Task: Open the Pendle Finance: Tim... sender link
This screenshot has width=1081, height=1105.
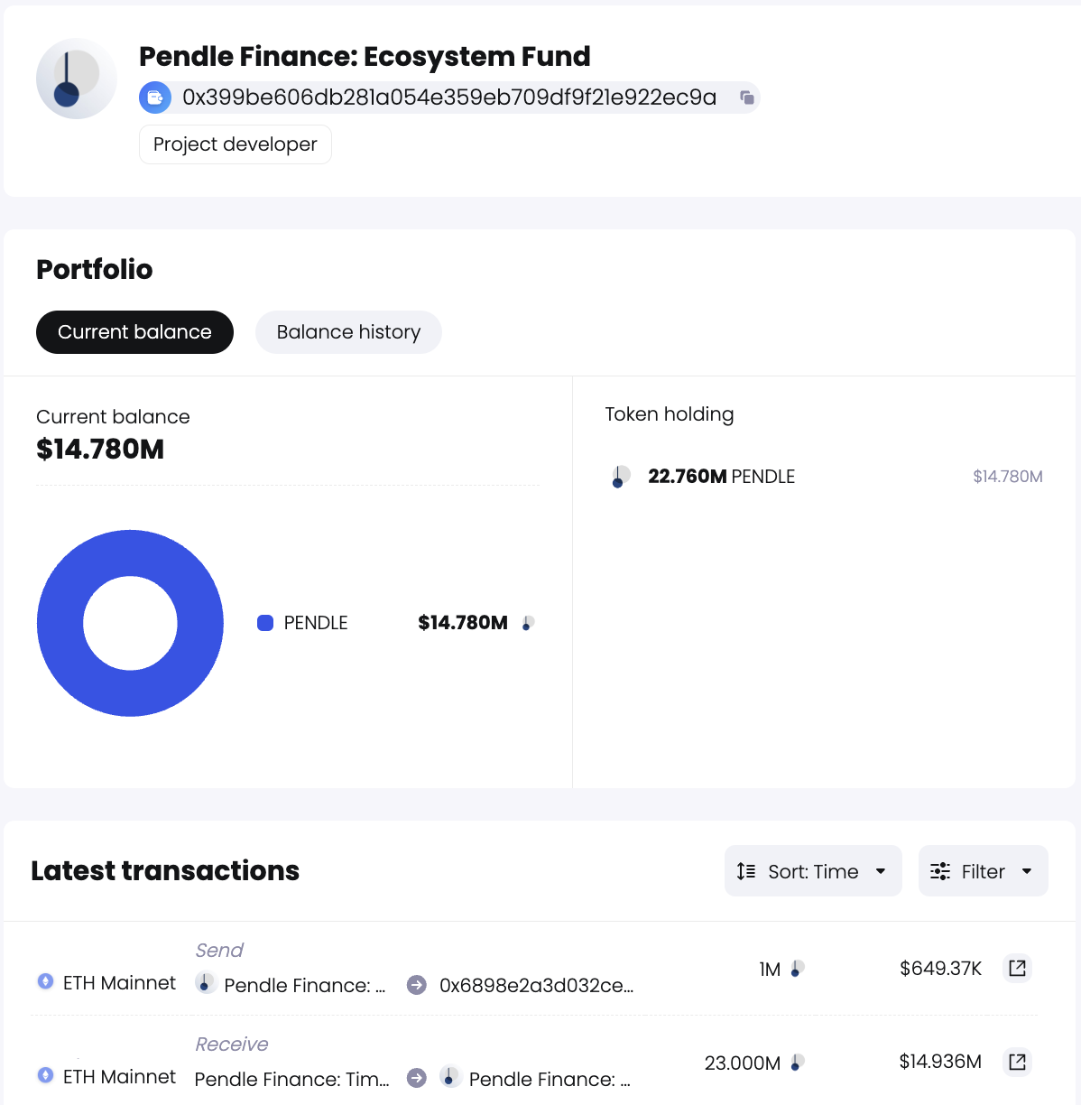Action: pos(291,1079)
